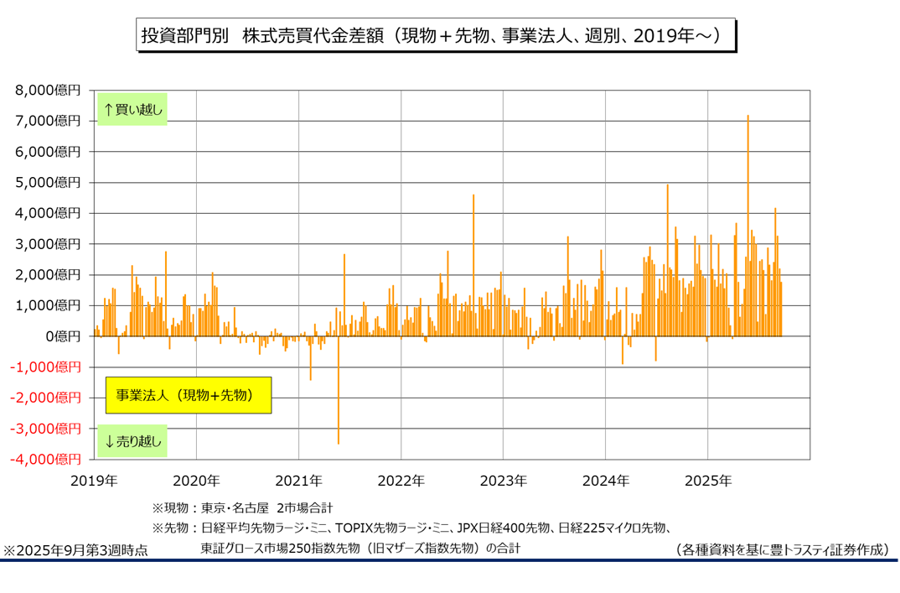The height and width of the screenshot is (593, 900).
Task: Click the 豊トラスティ証券作成 source credit
Action: pyautogui.click(x=783, y=549)
